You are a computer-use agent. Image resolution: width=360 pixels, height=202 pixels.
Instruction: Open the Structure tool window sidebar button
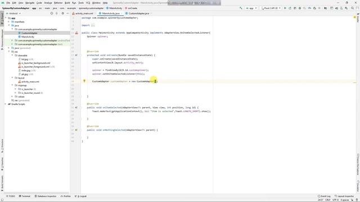tap(2, 146)
